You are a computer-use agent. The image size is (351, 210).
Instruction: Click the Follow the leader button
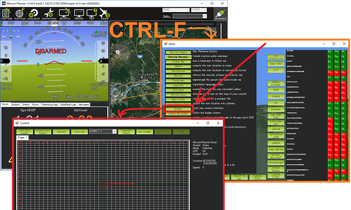(x=178, y=114)
